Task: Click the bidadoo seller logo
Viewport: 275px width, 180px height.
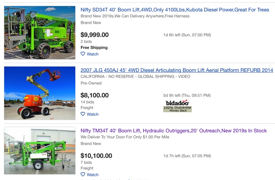Action: point(177,103)
